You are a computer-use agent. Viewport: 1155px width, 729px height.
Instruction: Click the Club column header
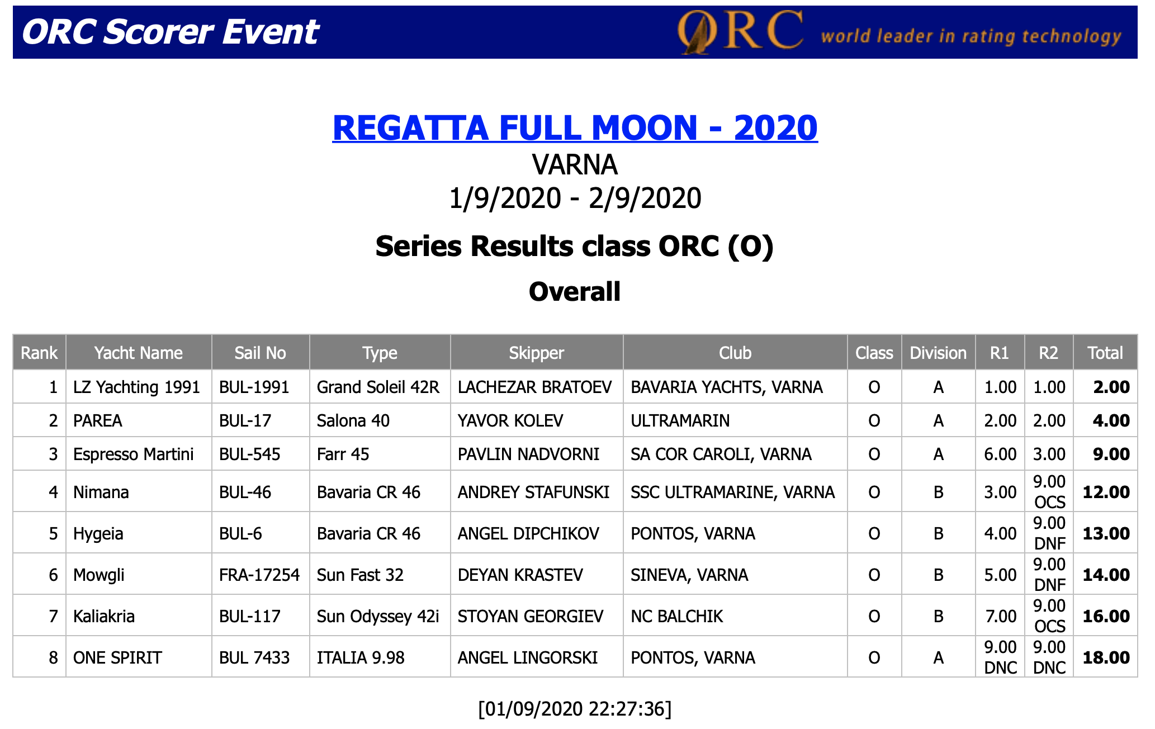(x=735, y=353)
